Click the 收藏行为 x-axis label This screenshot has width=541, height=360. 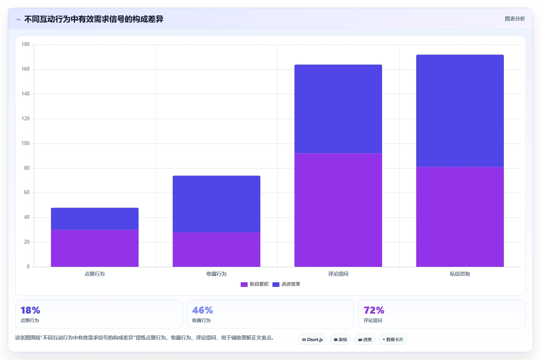click(x=217, y=274)
